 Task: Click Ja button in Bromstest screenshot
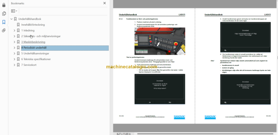149,102
